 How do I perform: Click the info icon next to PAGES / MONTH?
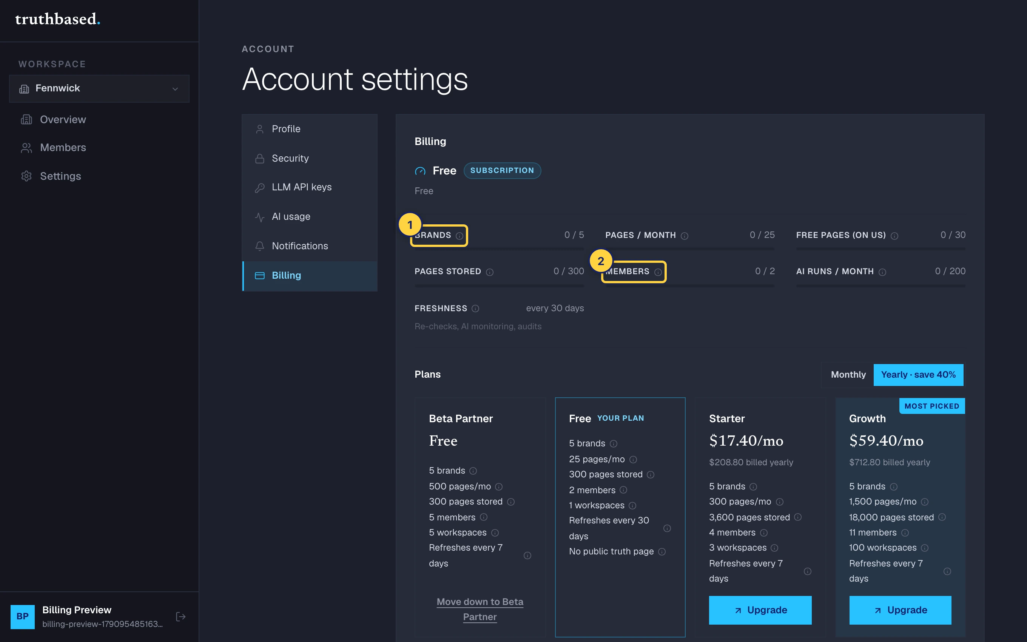tap(685, 236)
